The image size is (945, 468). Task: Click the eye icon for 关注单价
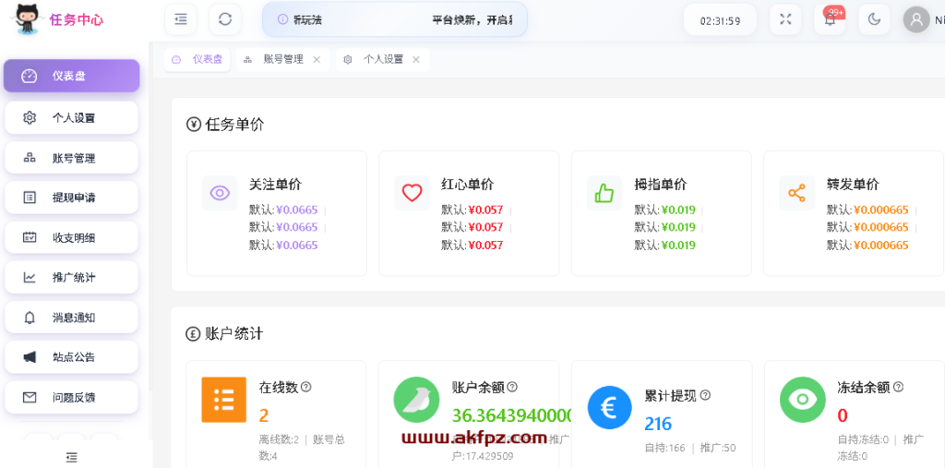point(220,193)
